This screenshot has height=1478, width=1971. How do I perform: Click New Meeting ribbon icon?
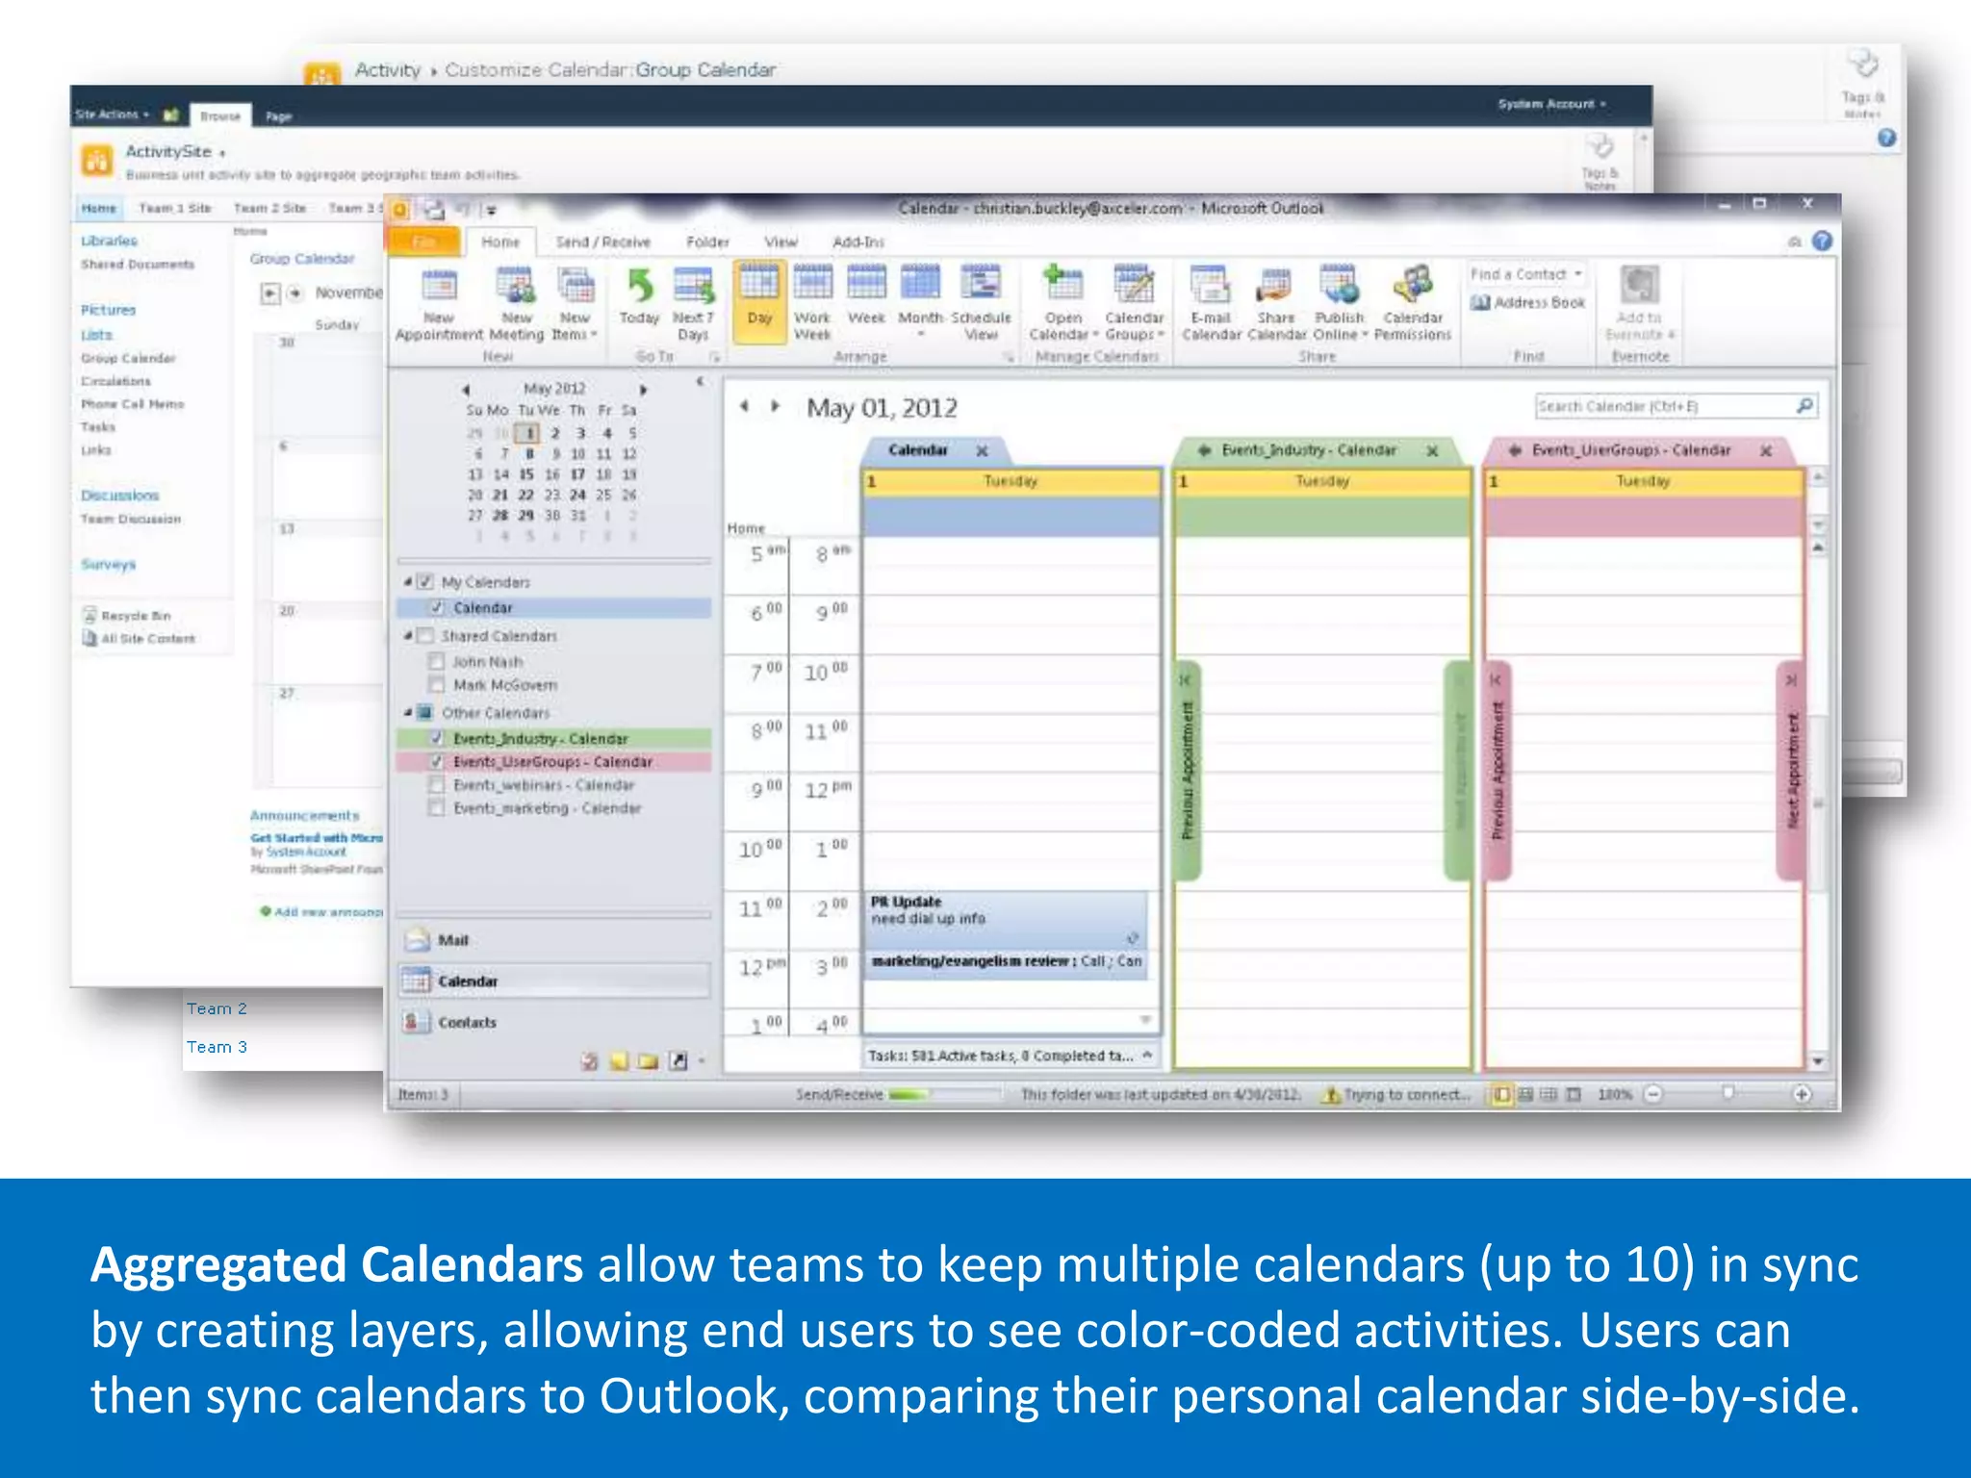tap(517, 304)
